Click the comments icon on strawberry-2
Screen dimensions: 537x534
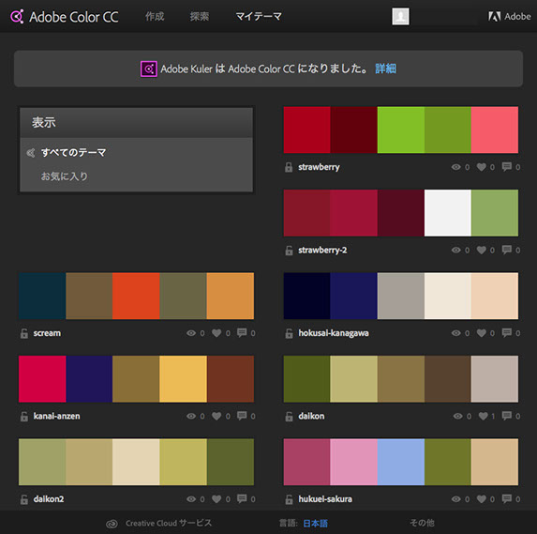pyautogui.click(x=507, y=250)
